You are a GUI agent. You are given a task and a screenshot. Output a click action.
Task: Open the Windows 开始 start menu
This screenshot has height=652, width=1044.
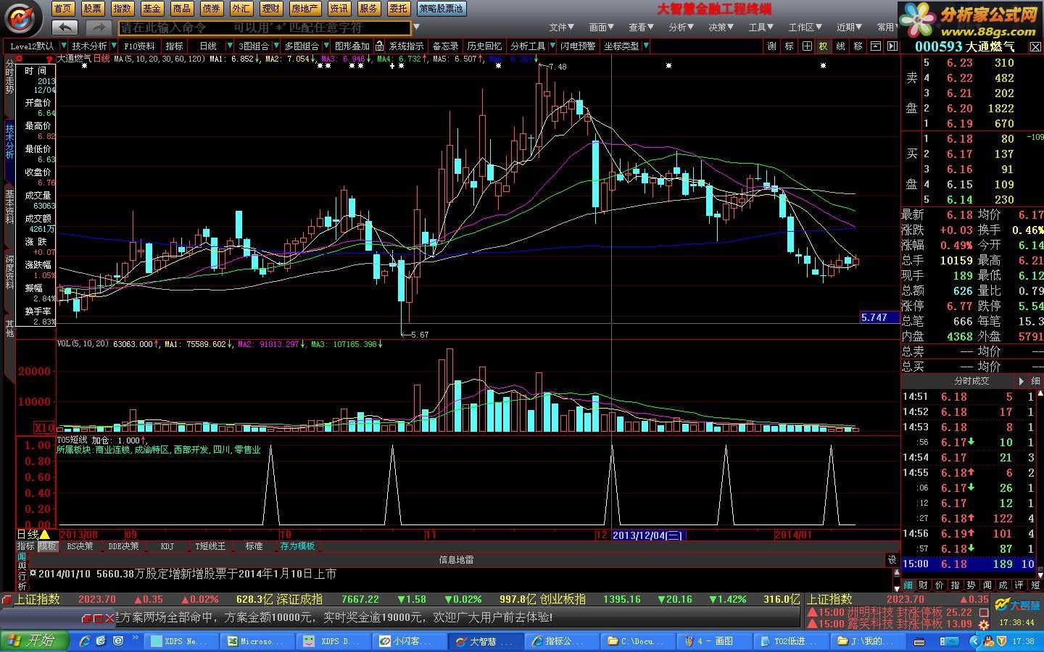[35, 641]
